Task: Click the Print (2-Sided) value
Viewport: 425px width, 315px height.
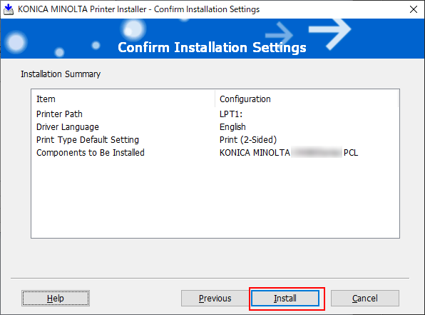Action: 248,140
